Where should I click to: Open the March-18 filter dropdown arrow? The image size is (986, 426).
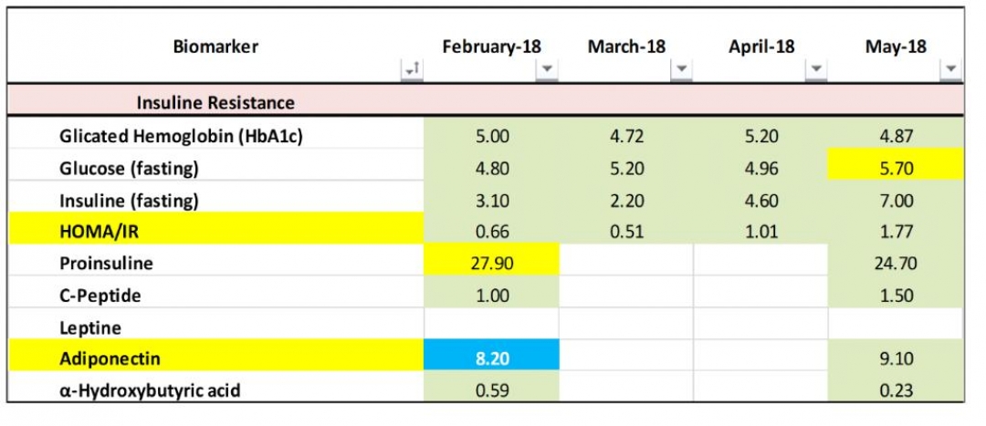(x=682, y=69)
